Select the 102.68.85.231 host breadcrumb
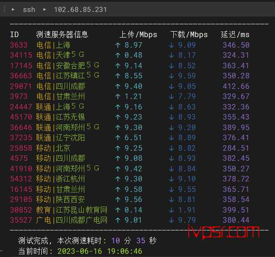275x257 pixels. [x=80, y=10]
